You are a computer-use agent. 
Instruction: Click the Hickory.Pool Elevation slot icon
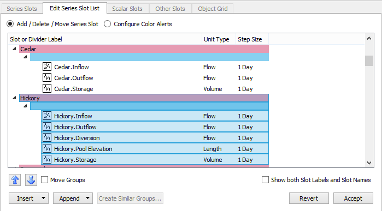click(x=47, y=148)
